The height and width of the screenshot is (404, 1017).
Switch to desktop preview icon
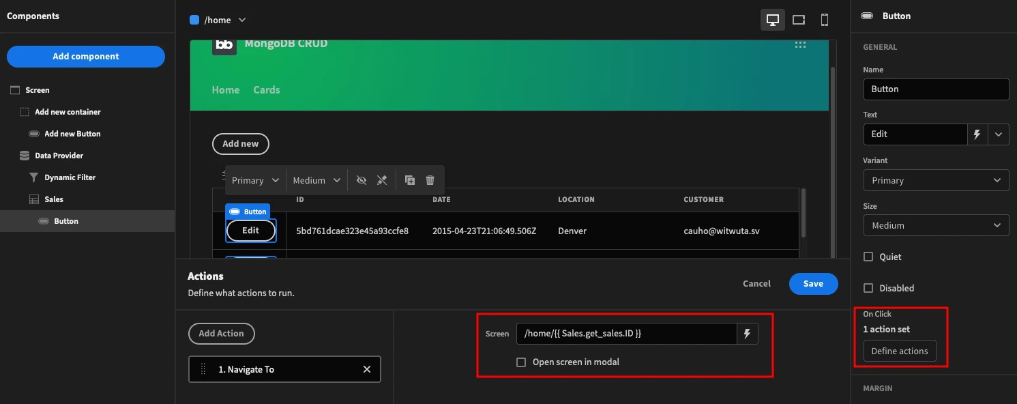[773, 20]
